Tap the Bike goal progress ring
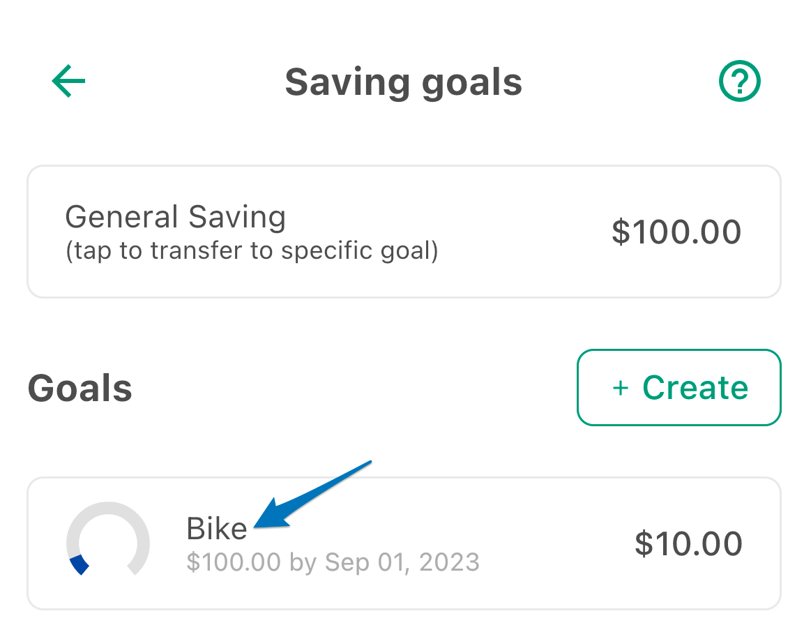811x639 pixels. point(108,539)
